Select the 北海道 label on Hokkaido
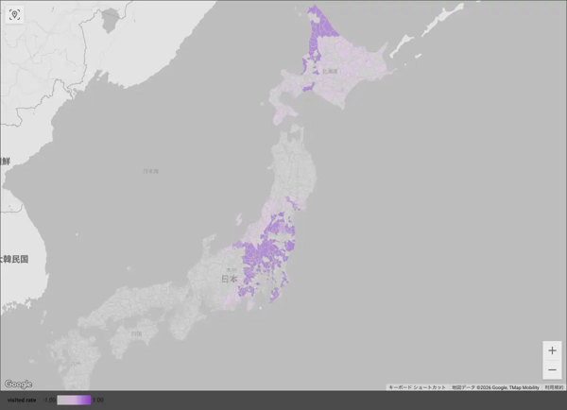Image resolution: width=567 pixels, height=410 pixels. [329, 71]
